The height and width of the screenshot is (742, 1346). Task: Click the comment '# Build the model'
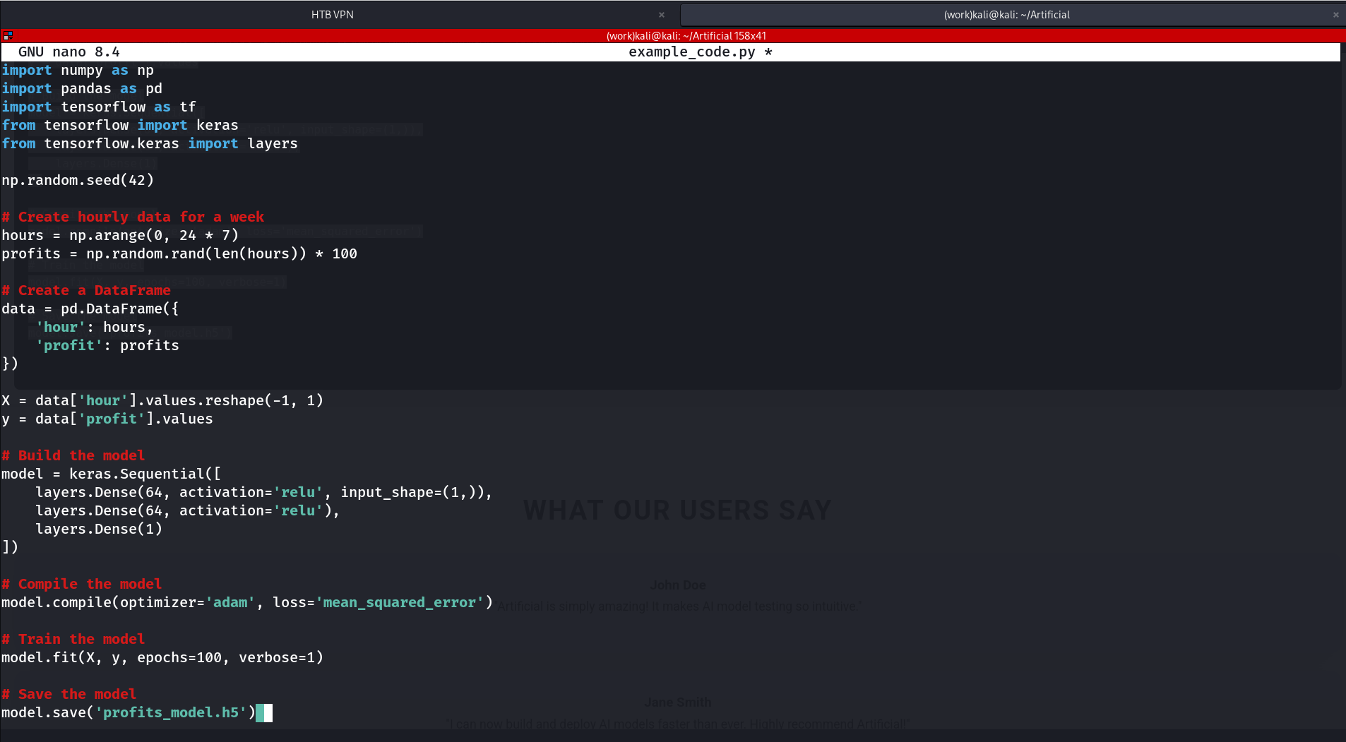click(x=73, y=455)
